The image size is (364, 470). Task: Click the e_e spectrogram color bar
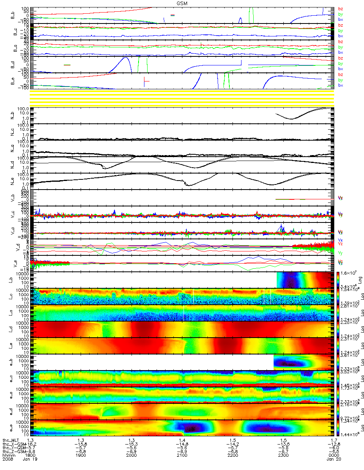click(x=337, y=428)
